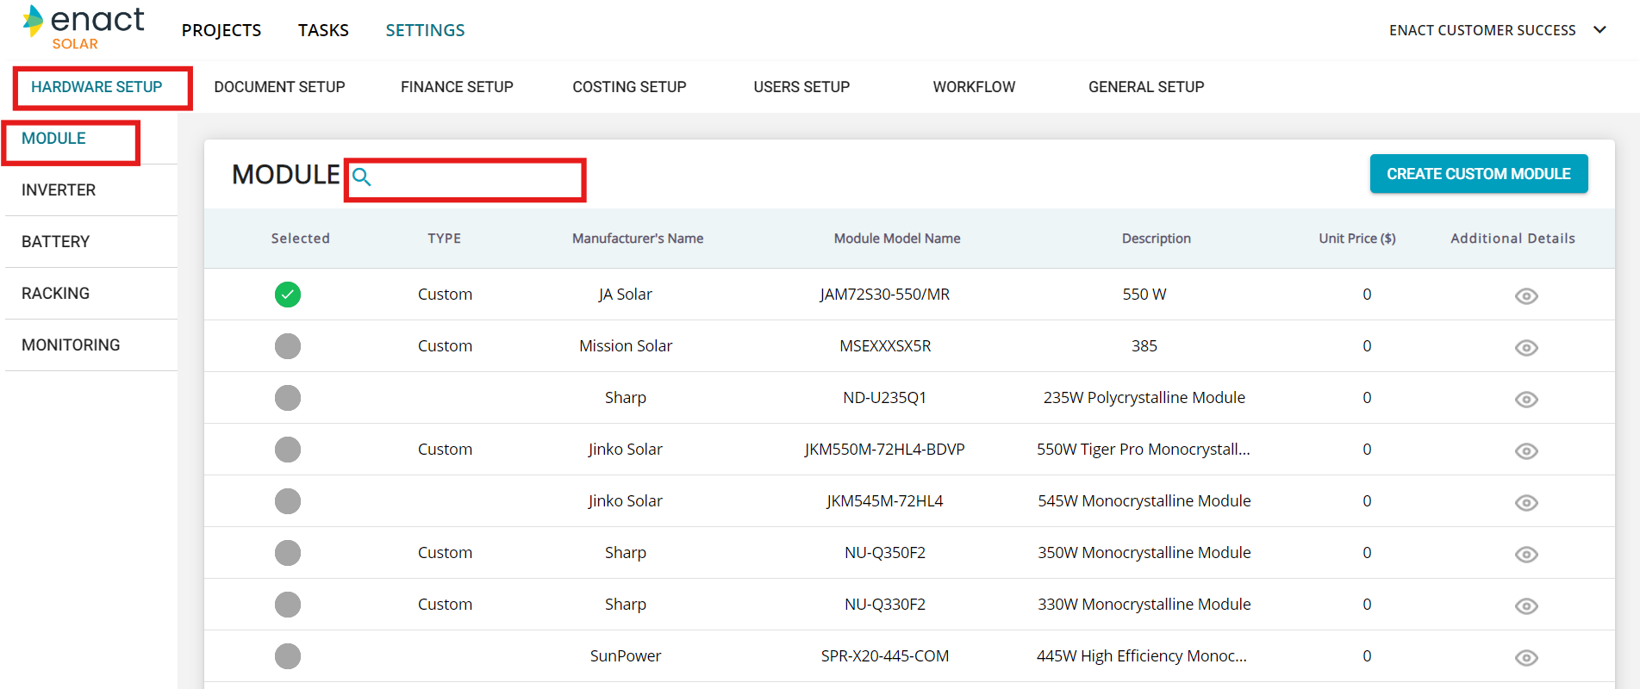Select MONITORING in the sidebar
This screenshot has width=1640, height=689.
pos(71,345)
